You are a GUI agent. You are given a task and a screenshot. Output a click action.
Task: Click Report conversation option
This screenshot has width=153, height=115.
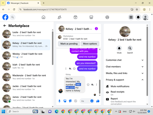125,101
